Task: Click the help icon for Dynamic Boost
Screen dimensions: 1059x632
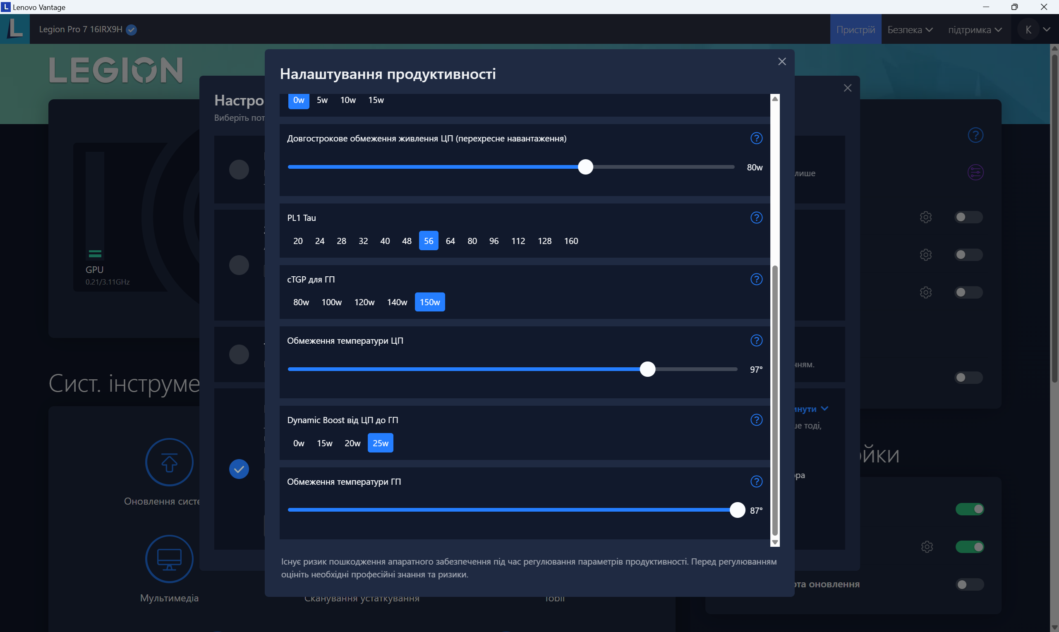Action: click(757, 419)
